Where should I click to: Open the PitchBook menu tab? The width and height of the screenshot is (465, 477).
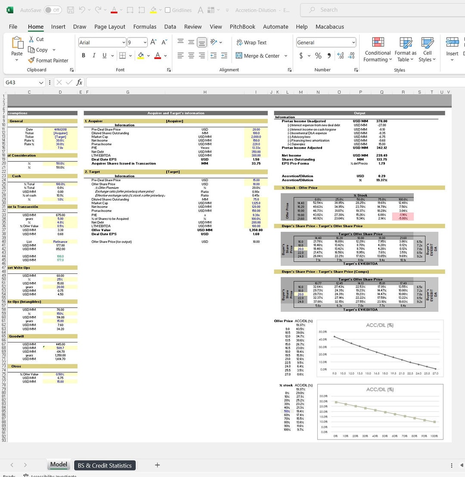[242, 26]
